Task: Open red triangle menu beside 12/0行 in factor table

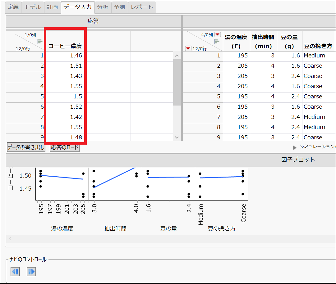Action: (188, 48)
